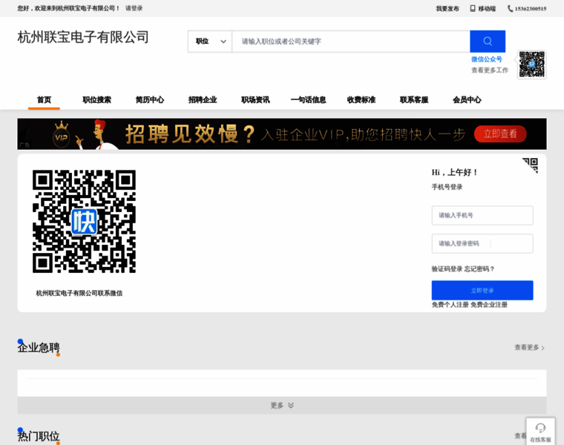The width and height of the screenshot is (564, 445).
Task: Click 验证码登录 link
Action: click(x=447, y=269)
